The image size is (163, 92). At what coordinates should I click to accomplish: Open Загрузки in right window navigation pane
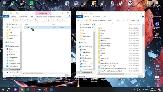[x=85, y=55]
